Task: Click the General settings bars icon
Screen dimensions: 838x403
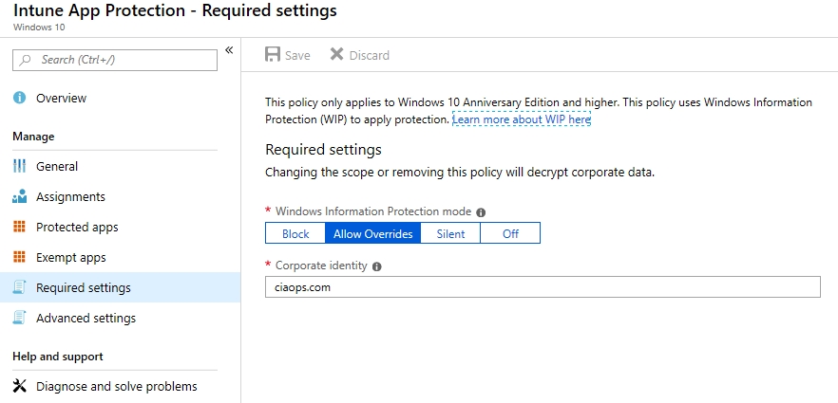Action: click(x=19, y=167)
